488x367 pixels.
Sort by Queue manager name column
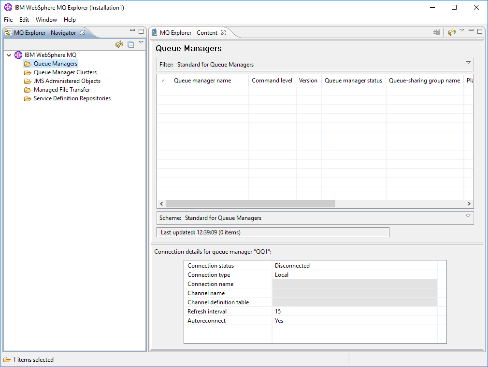(202, 81)
